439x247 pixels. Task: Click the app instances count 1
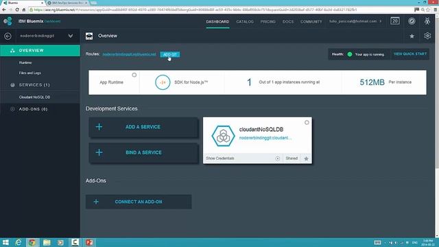[249, 82]
